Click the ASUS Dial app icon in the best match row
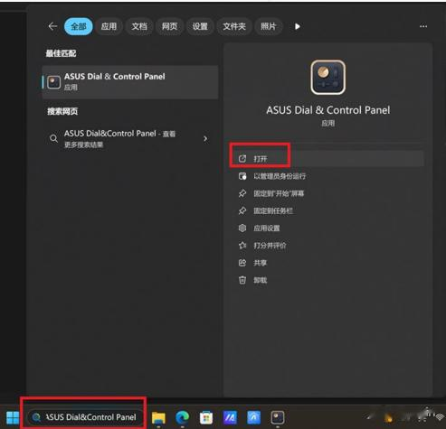 (53, 82)
